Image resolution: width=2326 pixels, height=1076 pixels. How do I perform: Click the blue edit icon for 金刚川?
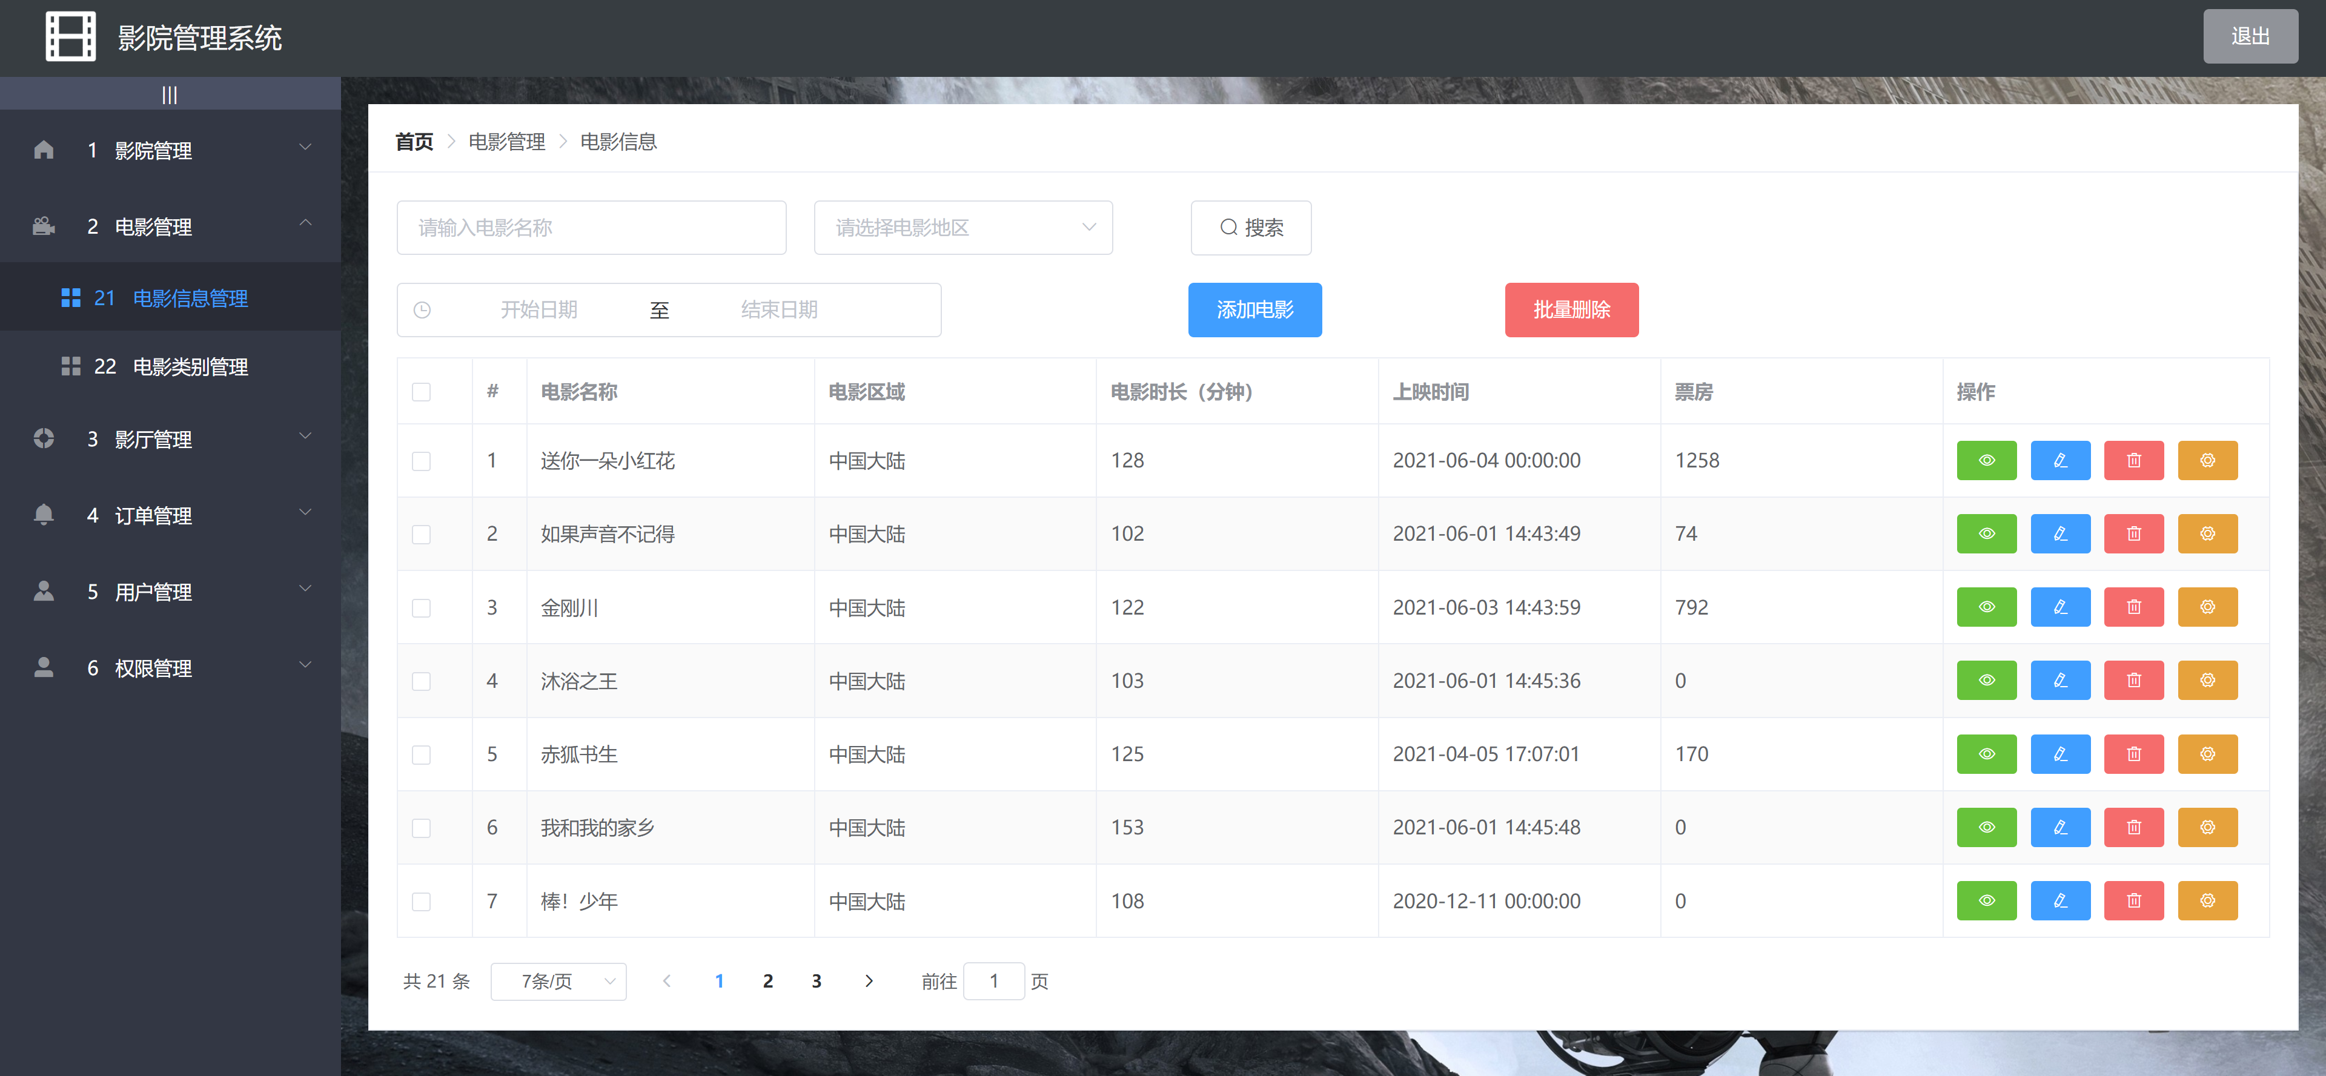click(x=2059, y=607)
